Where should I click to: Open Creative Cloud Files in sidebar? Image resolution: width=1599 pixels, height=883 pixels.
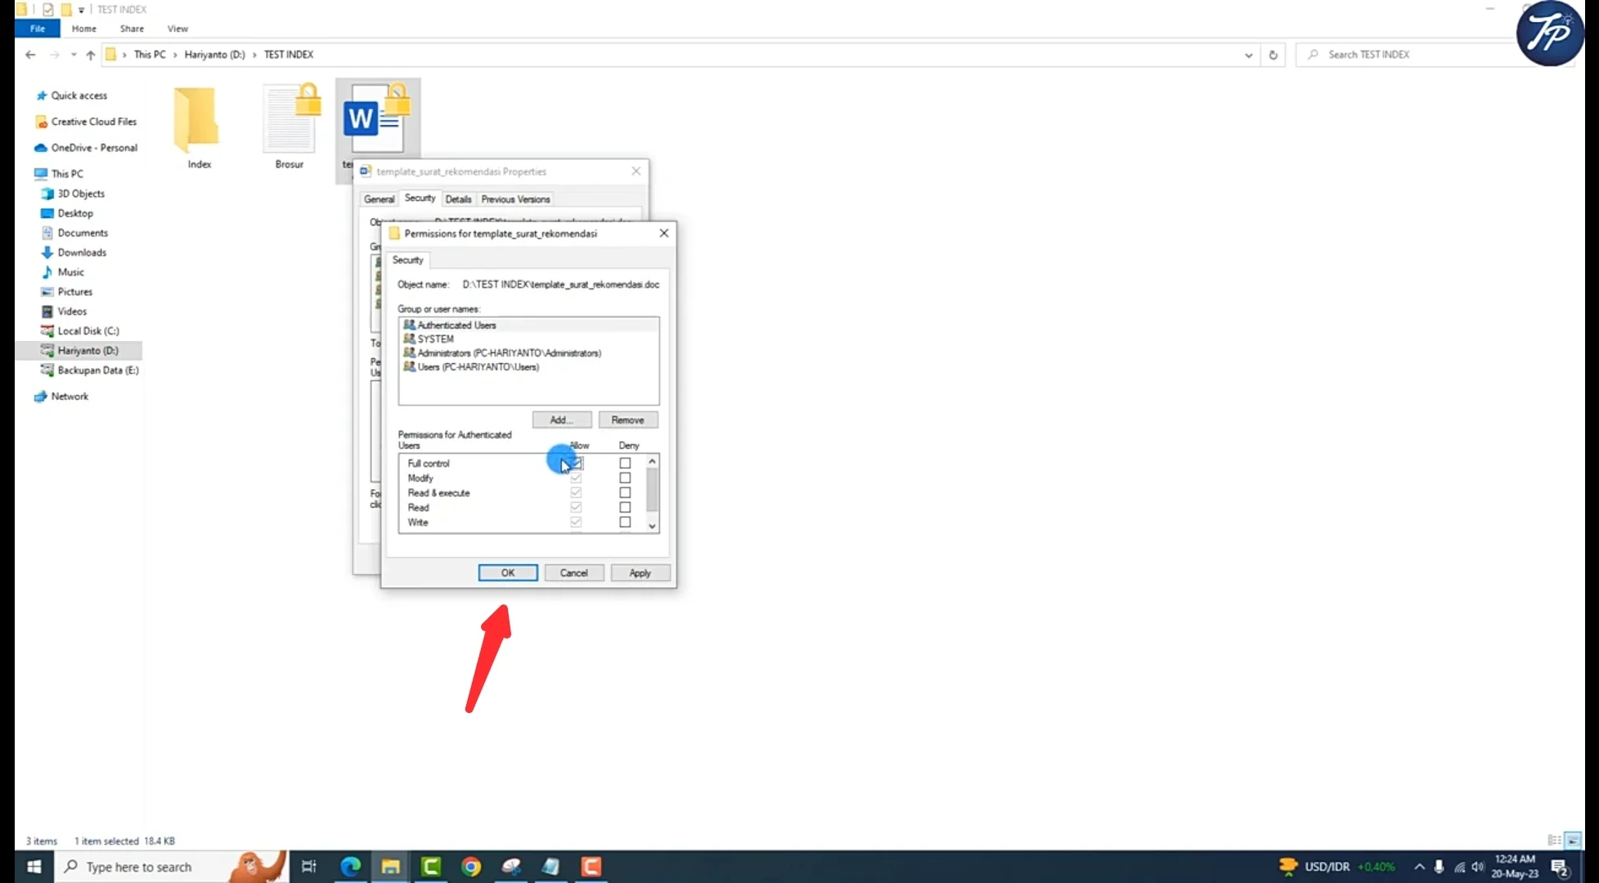pyautogui.click(x=93, y=122)
